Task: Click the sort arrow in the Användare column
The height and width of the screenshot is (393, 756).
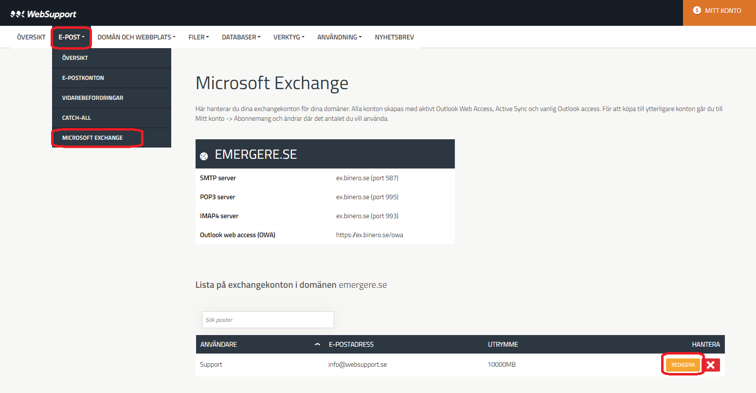Action: pos(317,344)
